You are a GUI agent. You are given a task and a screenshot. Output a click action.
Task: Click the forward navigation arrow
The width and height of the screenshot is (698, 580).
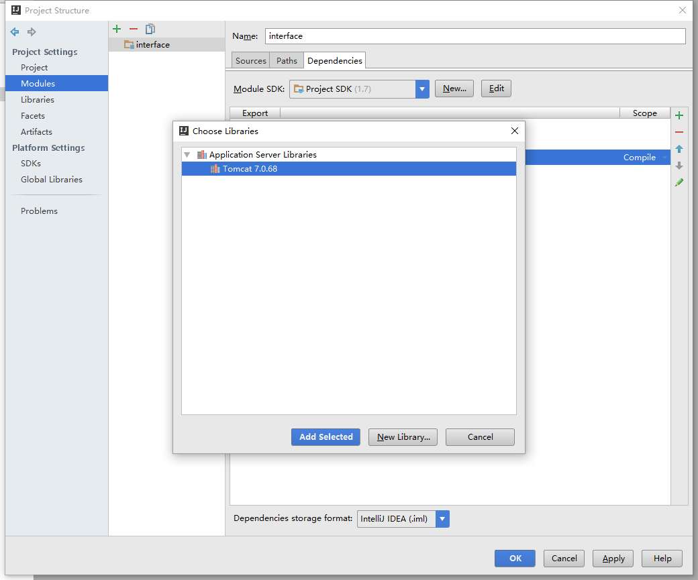pyautogui.click(x=32, y=32)
